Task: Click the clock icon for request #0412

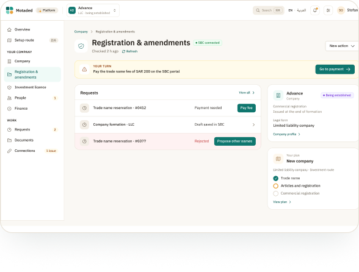Action: click(84, 108)
